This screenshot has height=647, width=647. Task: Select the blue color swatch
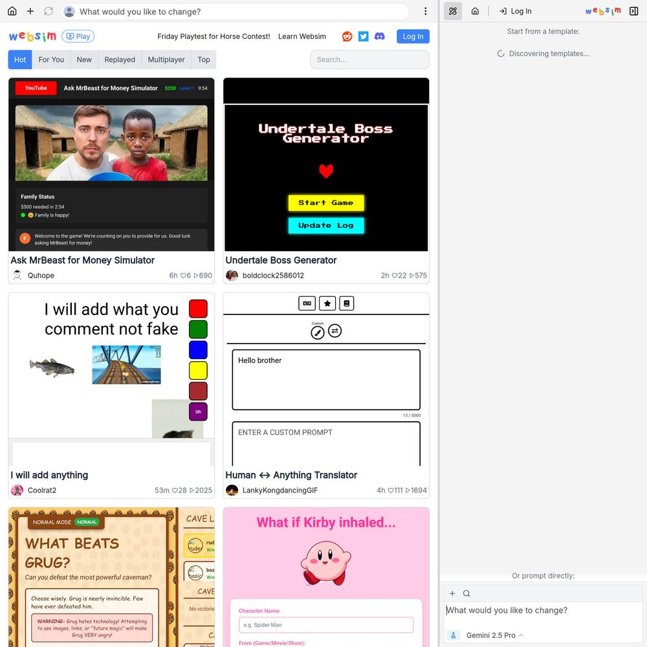(x=198, y=350)
